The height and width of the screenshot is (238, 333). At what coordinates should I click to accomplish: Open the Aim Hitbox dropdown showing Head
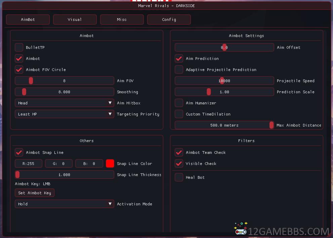pyautogui.click(x=65, y=103)
